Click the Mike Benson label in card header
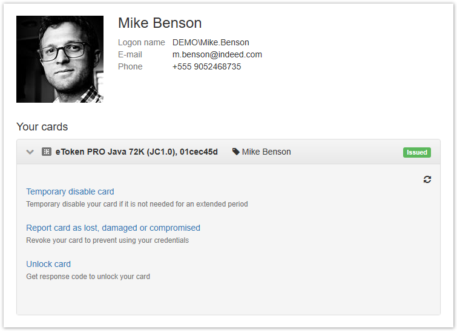This screenshot has height=331, width=457. click(266, 152)
